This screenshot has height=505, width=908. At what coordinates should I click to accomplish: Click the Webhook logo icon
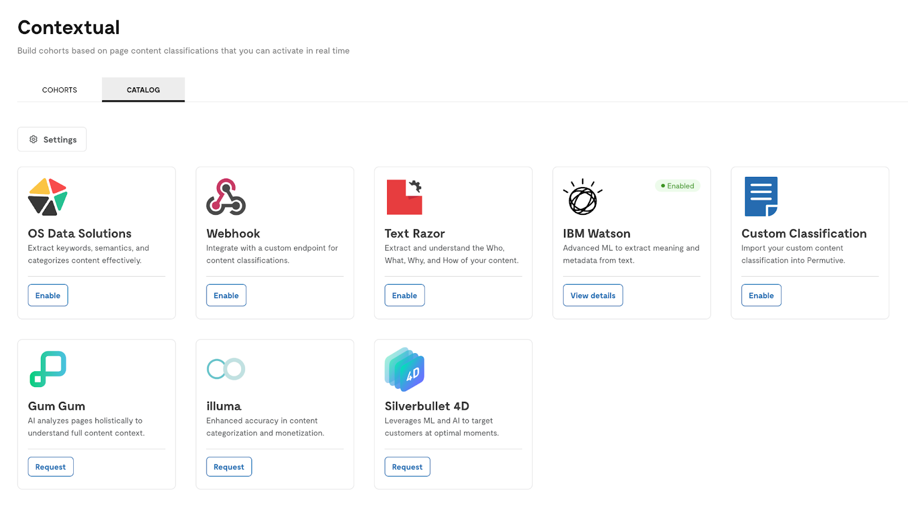[x=226, y=197]
